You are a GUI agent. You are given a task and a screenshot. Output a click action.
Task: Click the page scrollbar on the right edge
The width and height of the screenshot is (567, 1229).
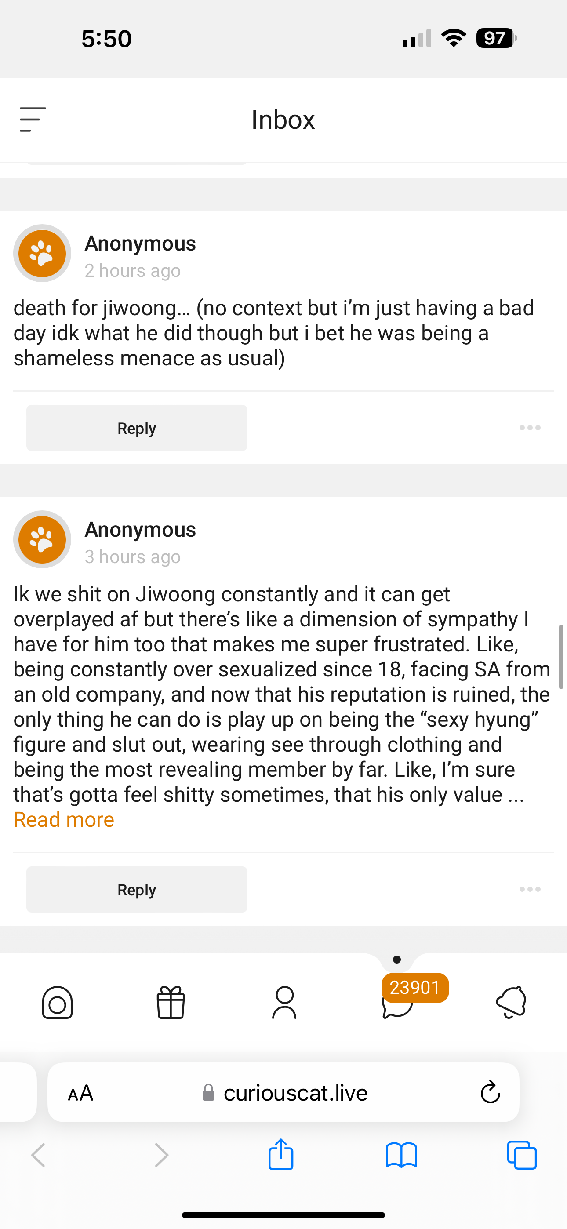(561, 657)
